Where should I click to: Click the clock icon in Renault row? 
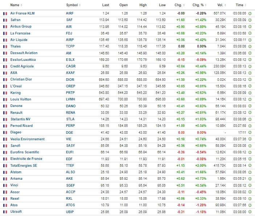(250, 113)
